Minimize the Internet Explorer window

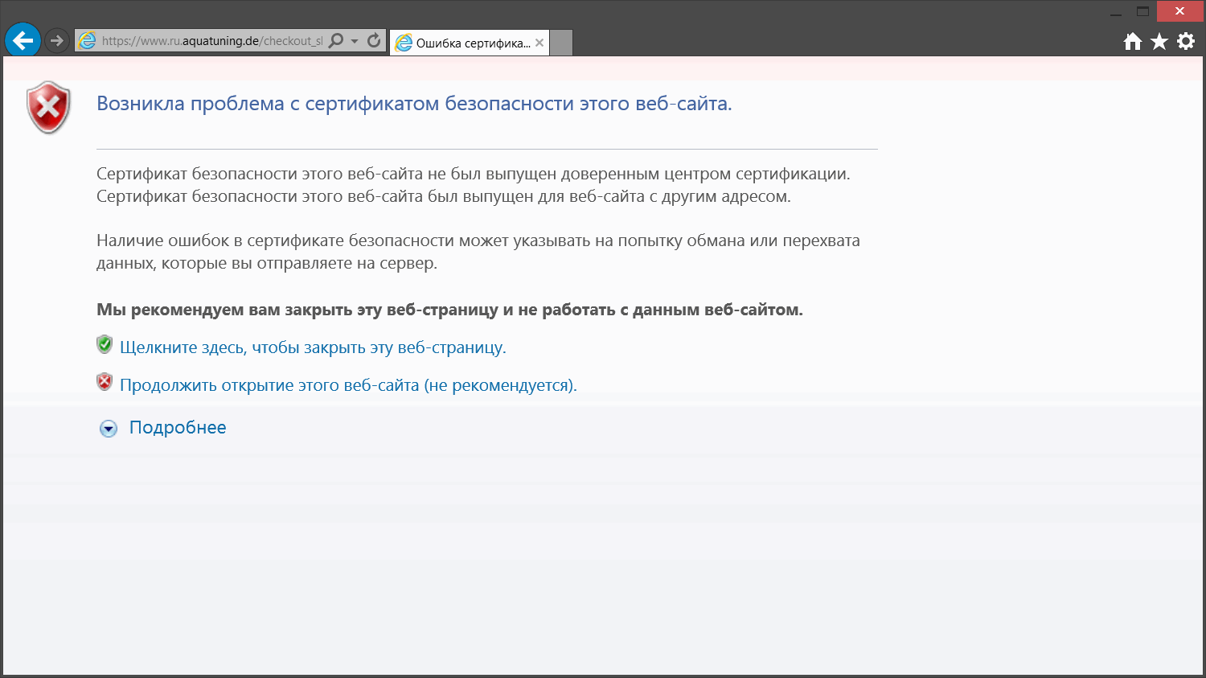coord(1115,12)
